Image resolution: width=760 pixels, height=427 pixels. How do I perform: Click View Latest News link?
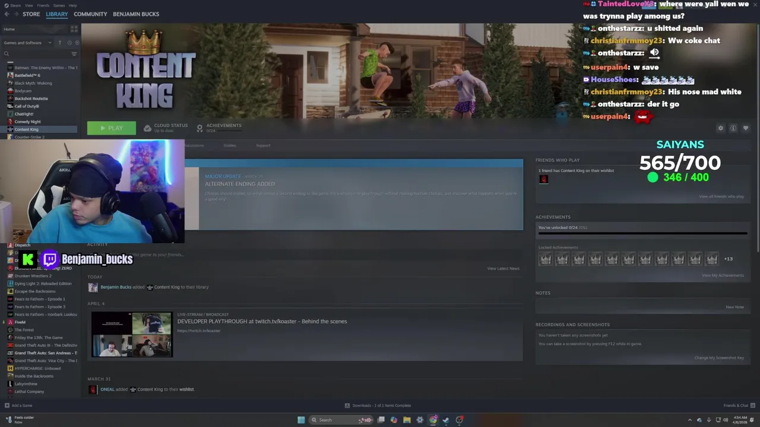point(503,269)
